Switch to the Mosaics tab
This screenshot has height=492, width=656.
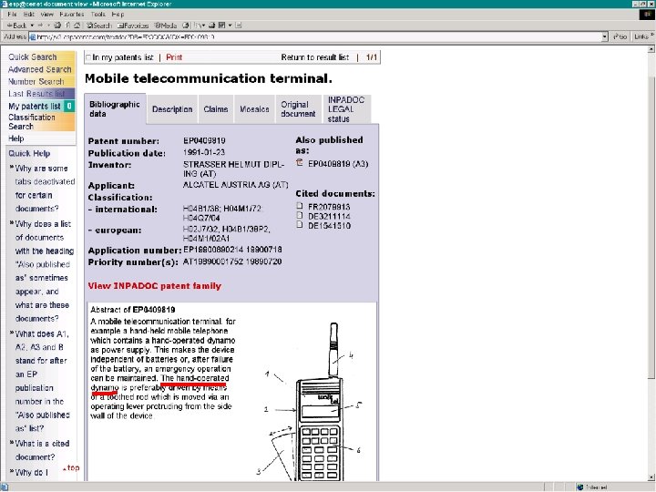[254, 109]
